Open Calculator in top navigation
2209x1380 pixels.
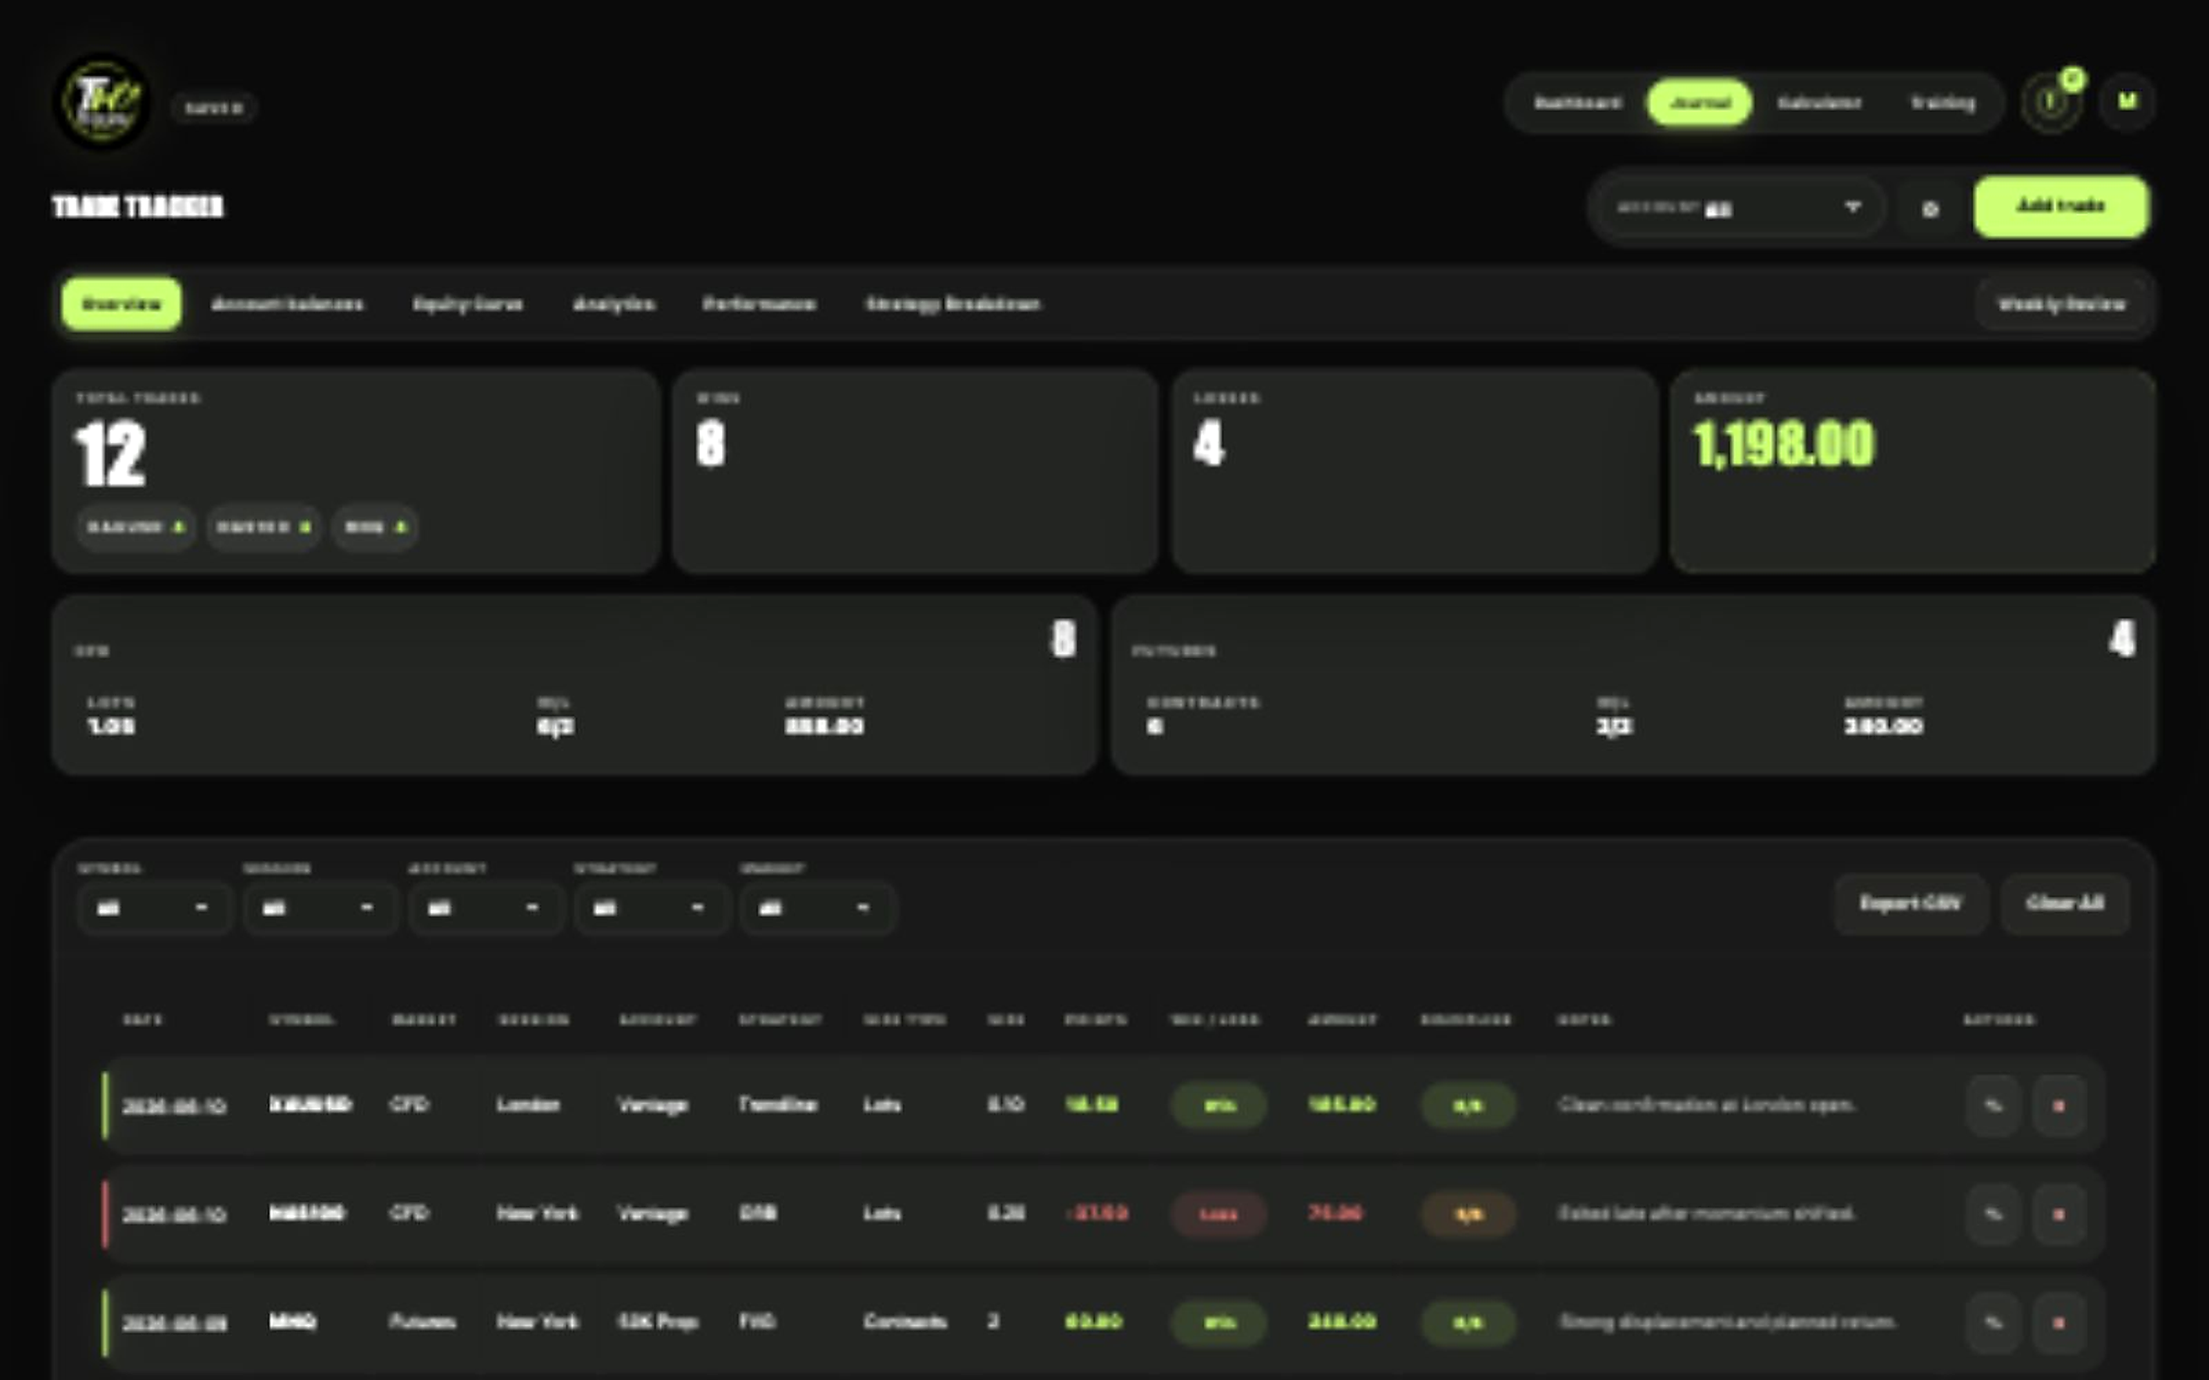point(1819,102)
